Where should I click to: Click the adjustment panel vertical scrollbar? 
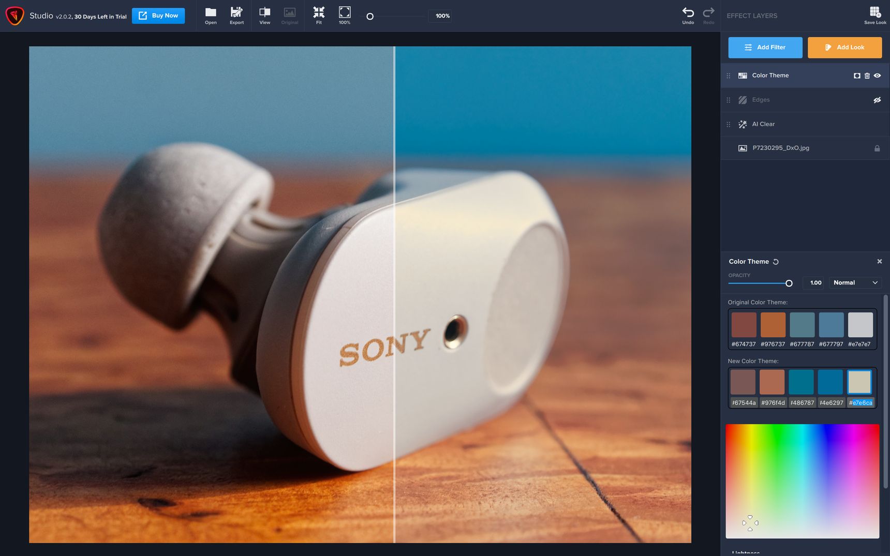coord(885,391)
